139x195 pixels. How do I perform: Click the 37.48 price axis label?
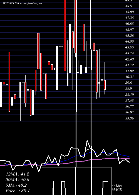[x=130, y=101]
